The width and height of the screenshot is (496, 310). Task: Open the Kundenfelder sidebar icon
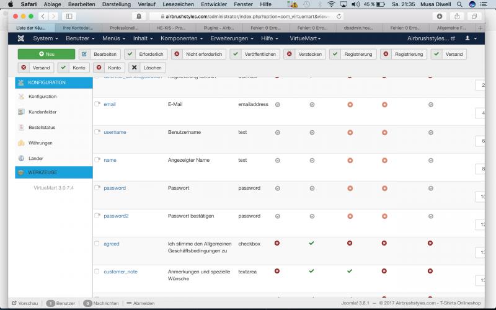(x=22, y=112)
